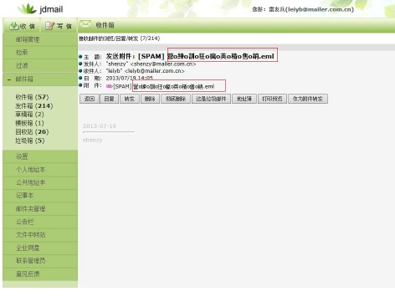
Task: Click recipient address leiyb@mailer.com.cn
Action: (154, 71)
